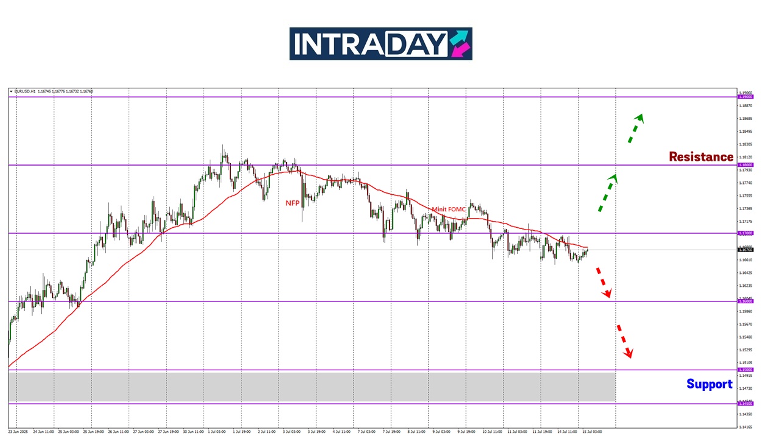
Task: Click the 23 Jun 2025 date label
Action: point(18,431)
